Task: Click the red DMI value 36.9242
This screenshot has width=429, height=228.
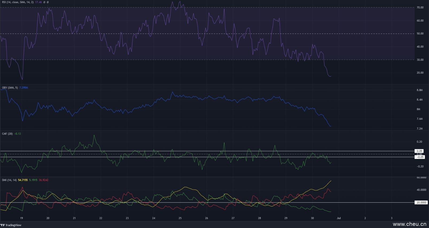Action: click(43, 180)
